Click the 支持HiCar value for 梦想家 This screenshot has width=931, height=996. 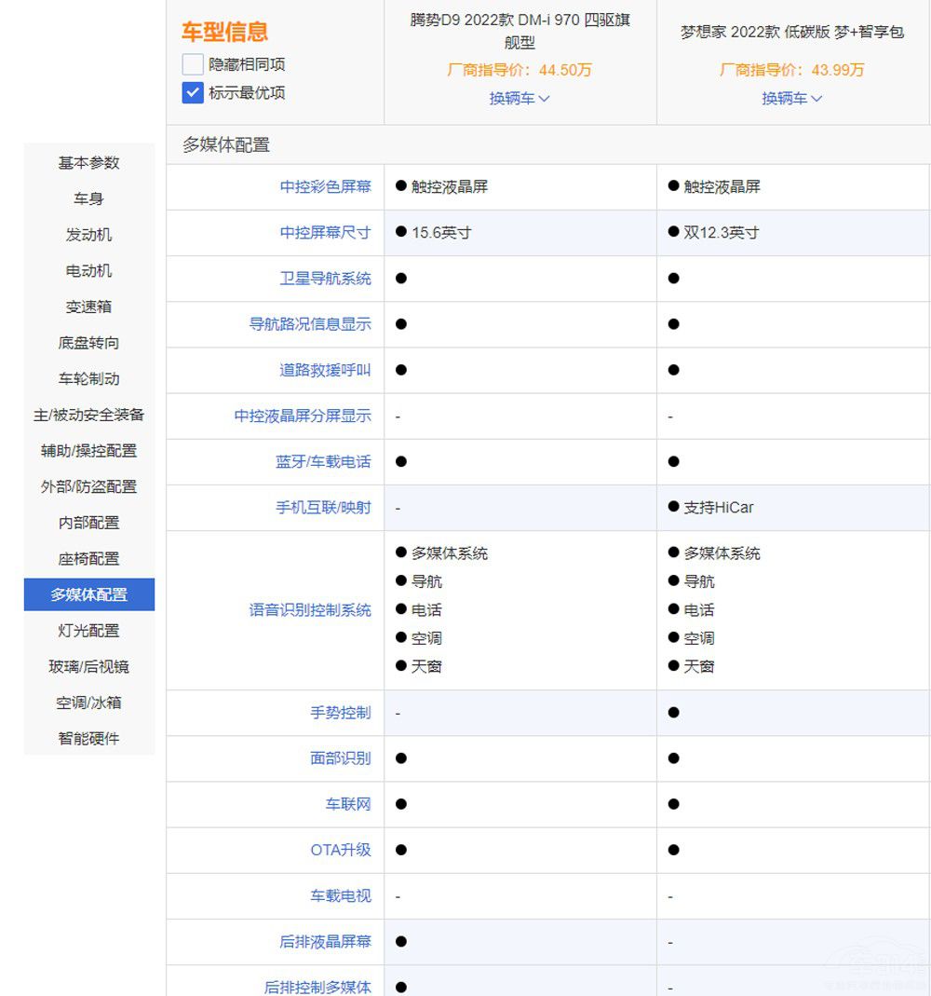pos(719,508)
